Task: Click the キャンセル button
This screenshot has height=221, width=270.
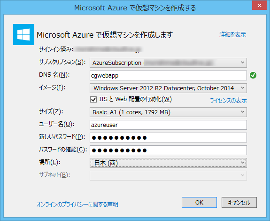Action: coord(239,203)
